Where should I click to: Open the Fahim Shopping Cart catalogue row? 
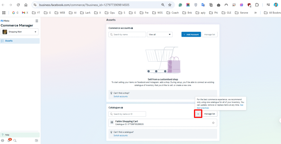point(163,123)
